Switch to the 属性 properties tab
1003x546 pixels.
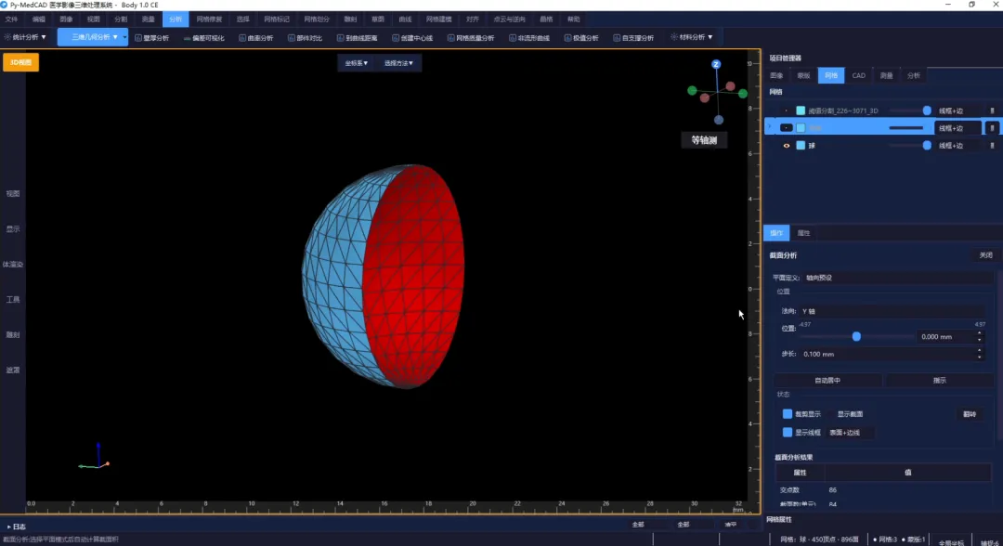tap(804, 233)
